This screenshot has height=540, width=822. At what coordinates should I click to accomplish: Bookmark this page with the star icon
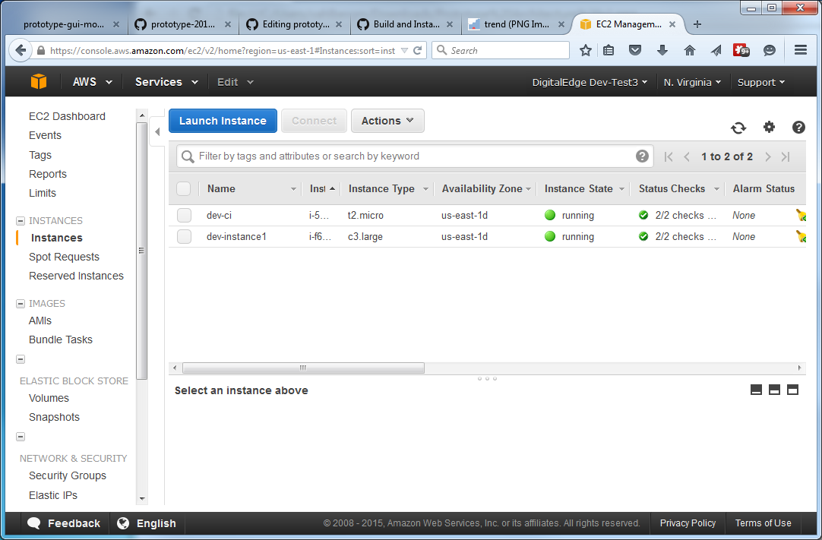click(x=586, y=50)
